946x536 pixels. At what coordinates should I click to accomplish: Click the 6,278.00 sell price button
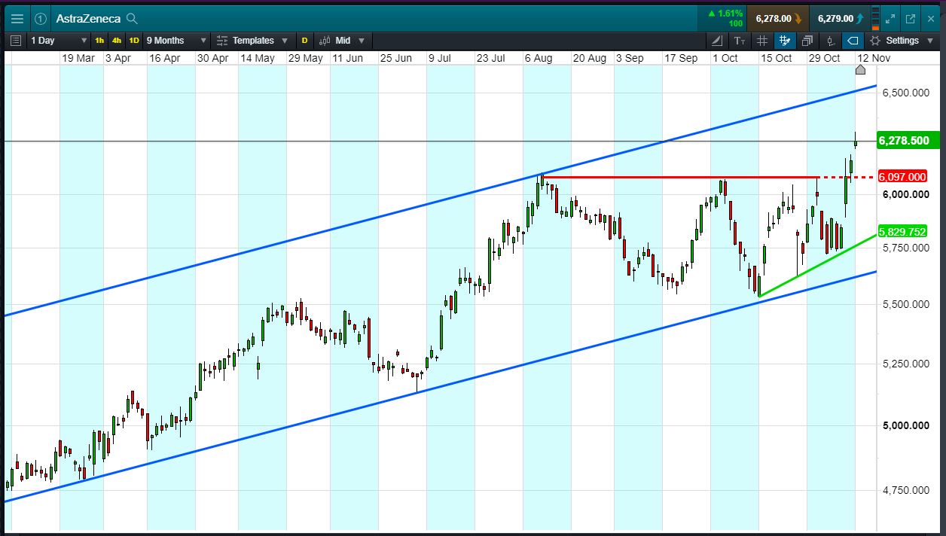tap(778, 19)
